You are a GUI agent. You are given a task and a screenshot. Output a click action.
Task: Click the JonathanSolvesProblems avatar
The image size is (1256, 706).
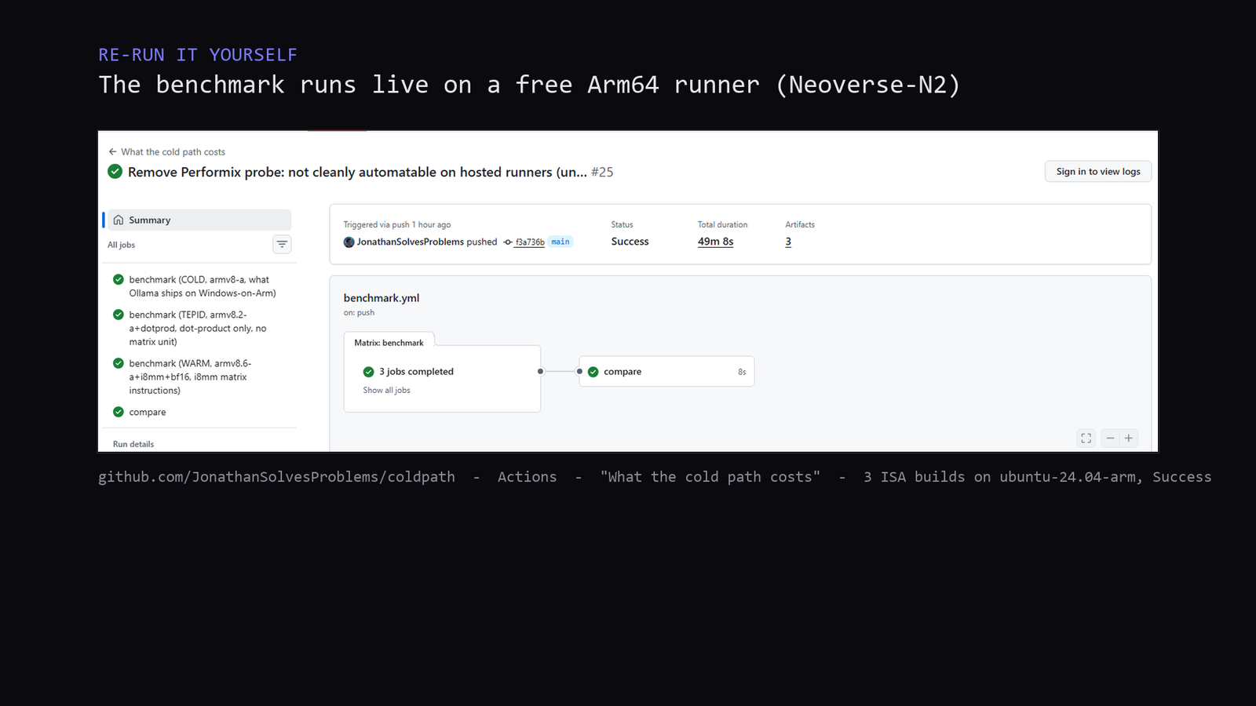(349, 242)
